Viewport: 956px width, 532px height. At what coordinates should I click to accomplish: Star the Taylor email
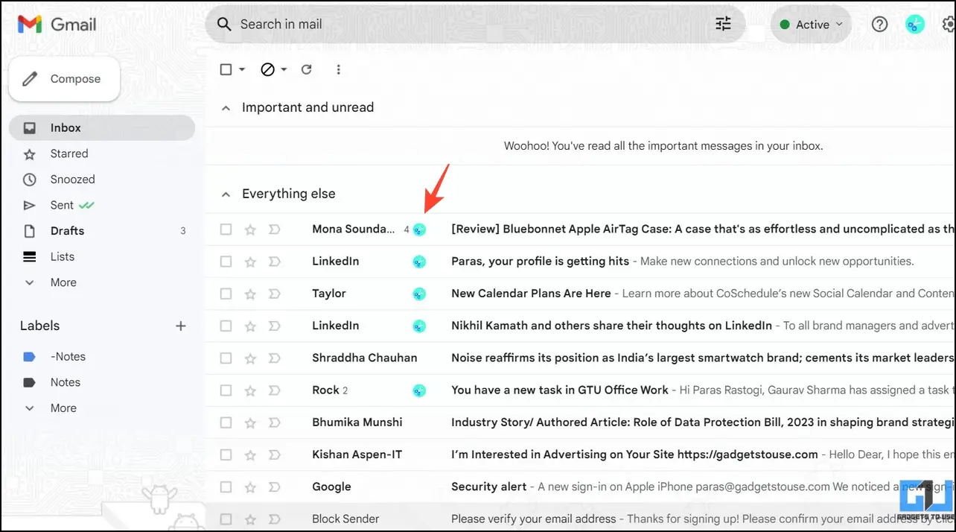coord(250,294)
